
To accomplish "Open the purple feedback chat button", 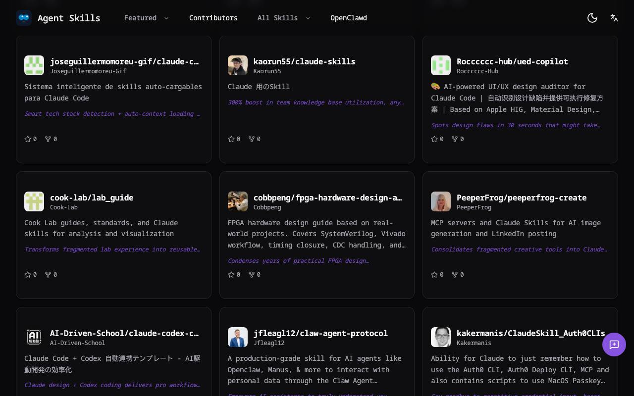I will (614, 345).
